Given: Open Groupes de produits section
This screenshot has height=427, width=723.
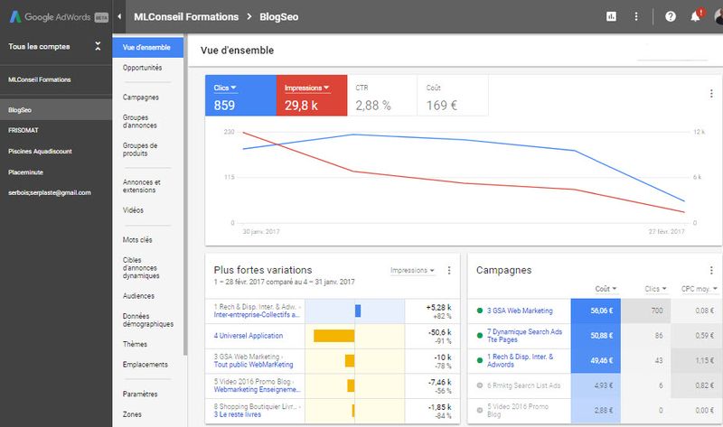Looking at the screenshot, I should tap(140, 149).
